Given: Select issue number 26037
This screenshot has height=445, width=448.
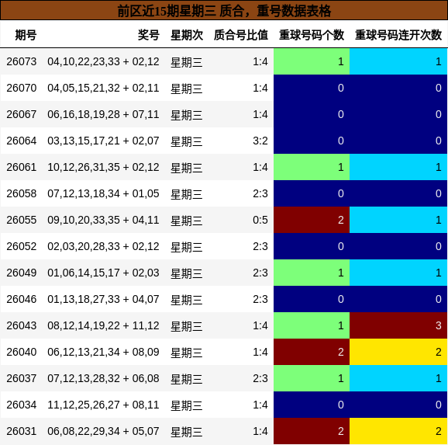Looking at the screenshot, I should [x=22, y=378].
